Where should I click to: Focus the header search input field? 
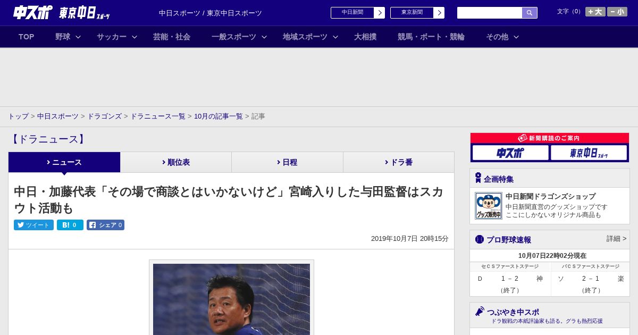coord(490,13)
